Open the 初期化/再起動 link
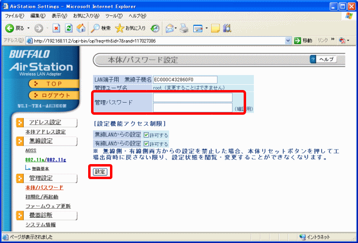This screenshot has width=358, height=243. click(42, 197)
